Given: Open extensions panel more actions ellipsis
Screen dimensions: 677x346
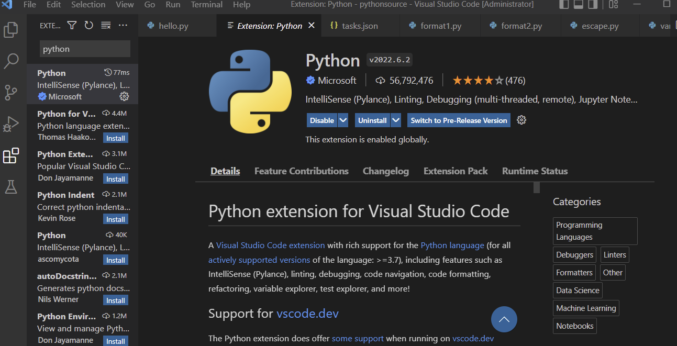Looking at the screenshot, I should 123,25.
